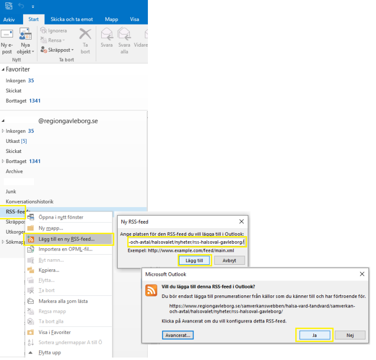Click the Ny mapp folder icon
This screenshot has height=360, width=376.
tap(31, 228)
